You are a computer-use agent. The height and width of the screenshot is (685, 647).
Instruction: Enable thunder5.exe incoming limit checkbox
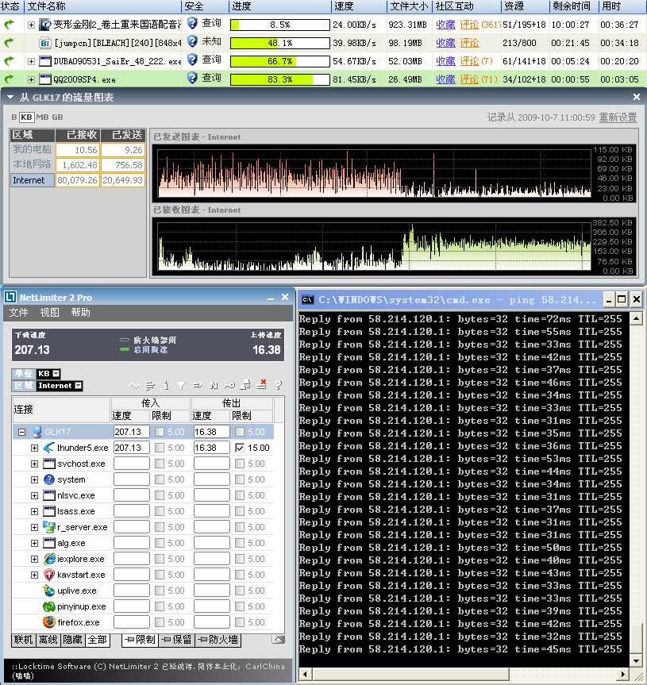pyautogui.click(x=160, y=448)
